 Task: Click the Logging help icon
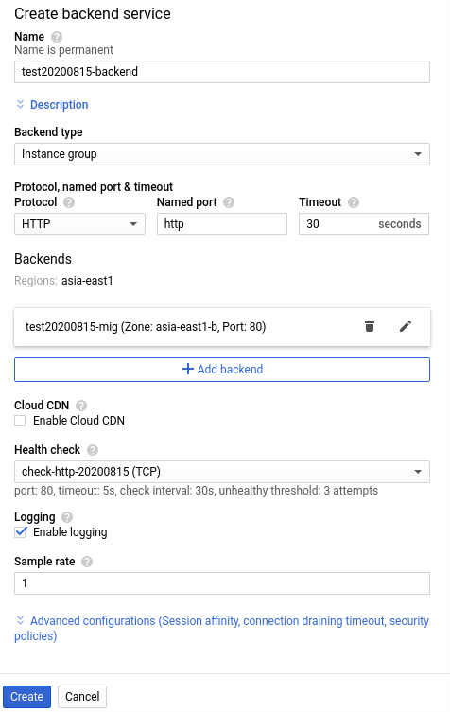coord(67,517)
